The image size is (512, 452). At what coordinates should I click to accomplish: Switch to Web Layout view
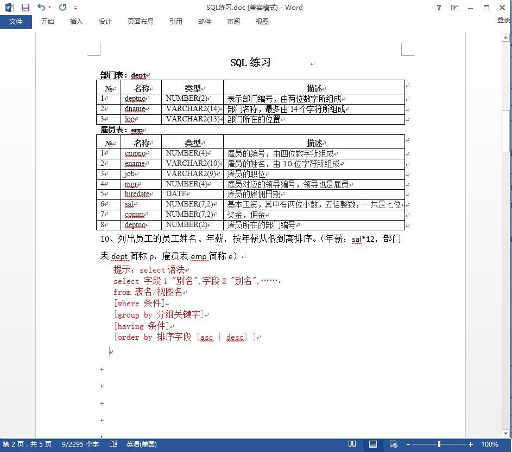[x=394, y=444]
